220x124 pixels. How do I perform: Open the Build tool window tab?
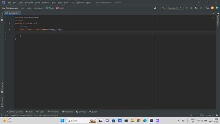pyautogui.click(x=93, y=112)
